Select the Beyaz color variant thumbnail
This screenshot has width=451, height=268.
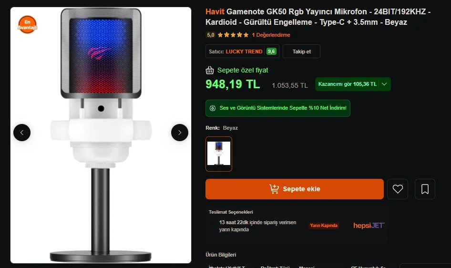coord(219,154)
